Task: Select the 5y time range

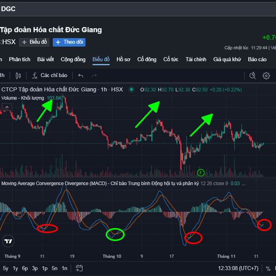Action: coord(6,268)
